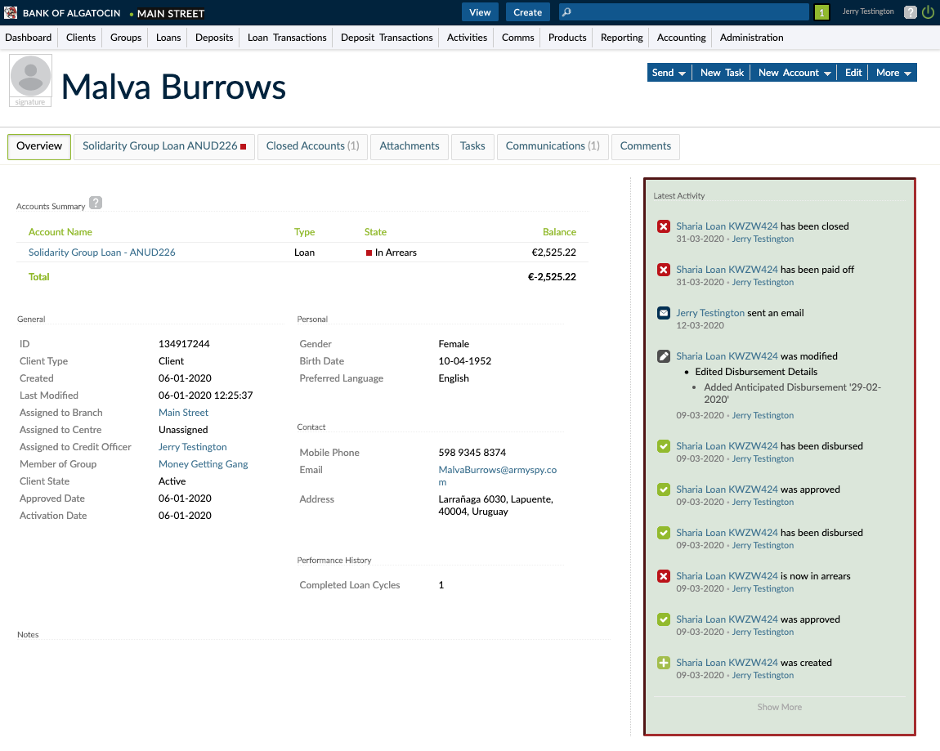Open the Sharia Loan KWZW424 link

click(x=724, y=226)
